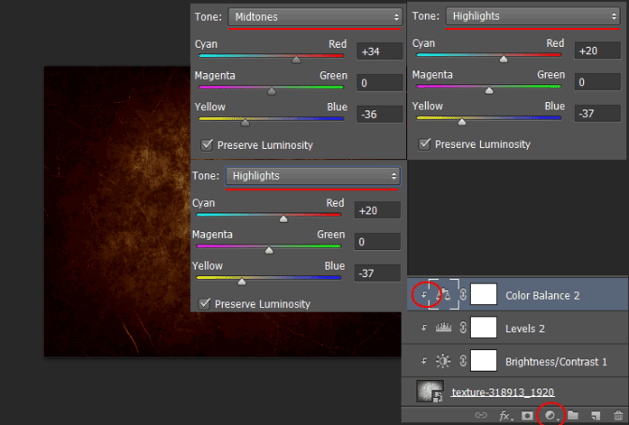The image size is (629, 425).
Task: Click Cyan-Red slider handle in top-right Highlights panel
Action: 504,59
